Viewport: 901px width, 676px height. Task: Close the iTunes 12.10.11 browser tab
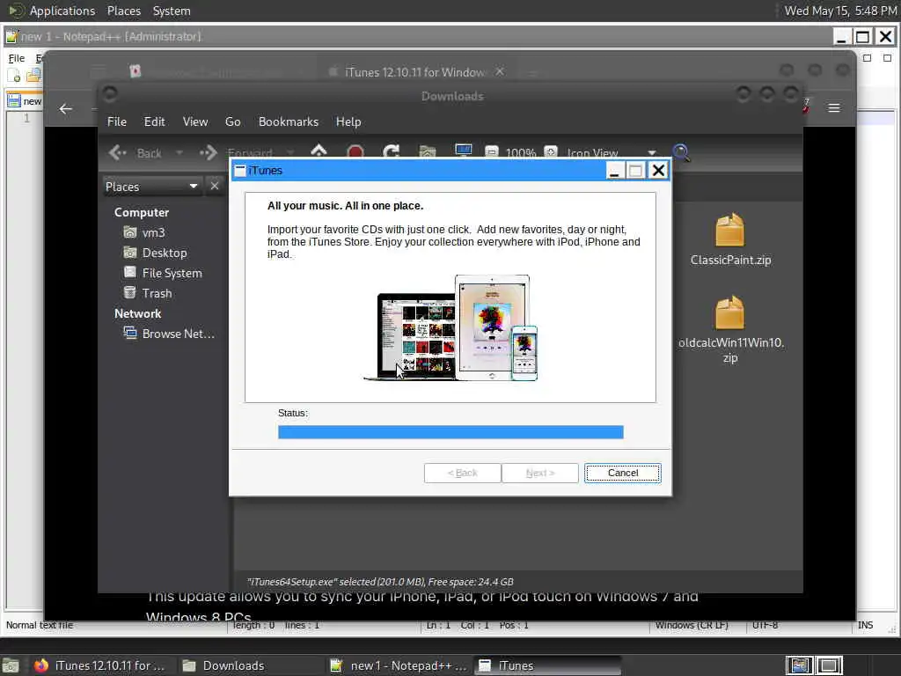tap(500, 71)
